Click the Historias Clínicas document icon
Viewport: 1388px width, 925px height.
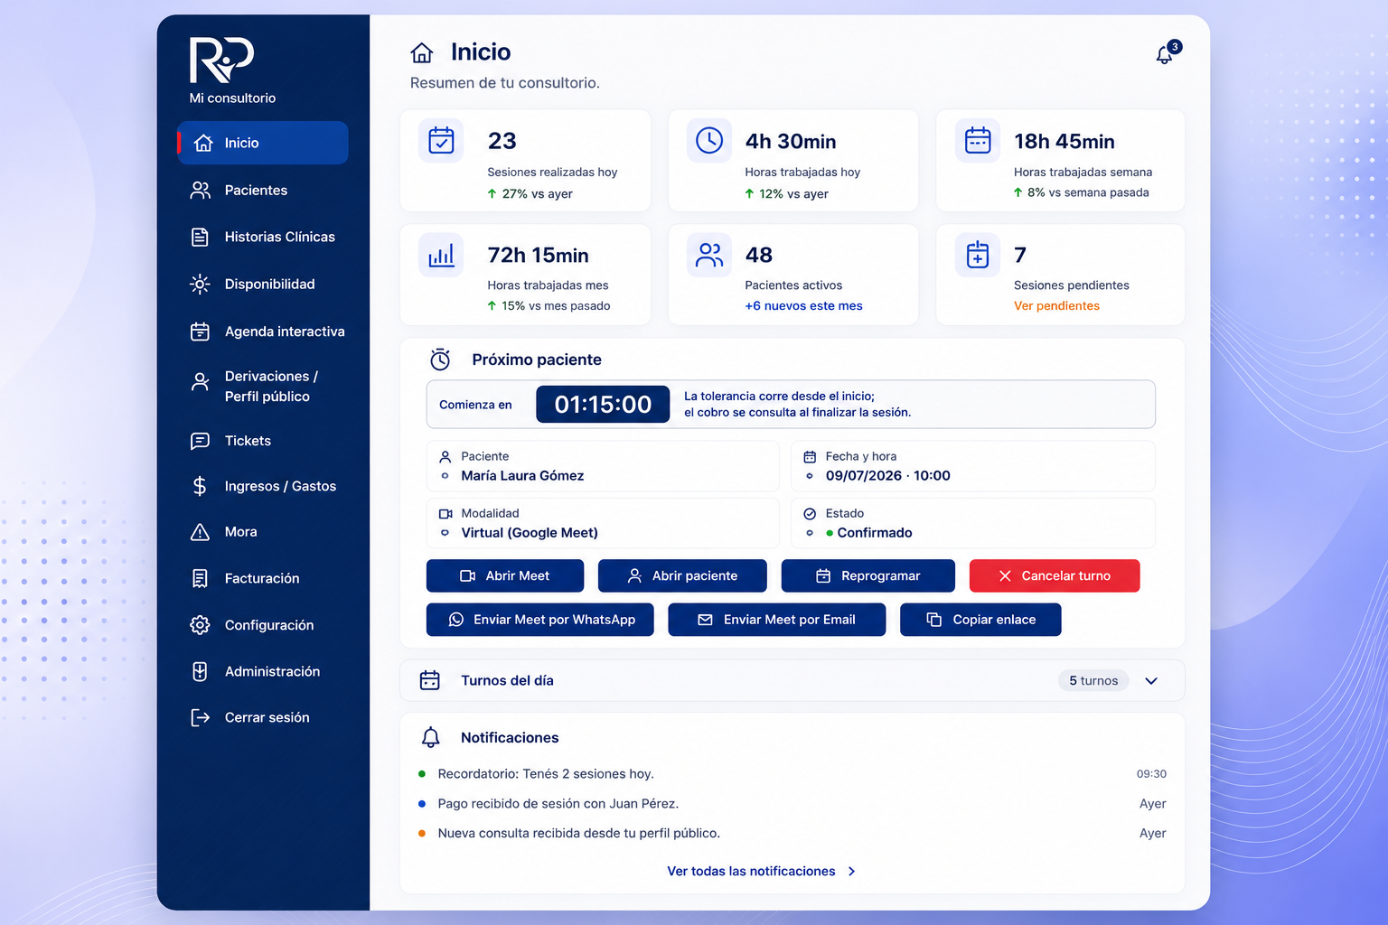coord(200,237)
